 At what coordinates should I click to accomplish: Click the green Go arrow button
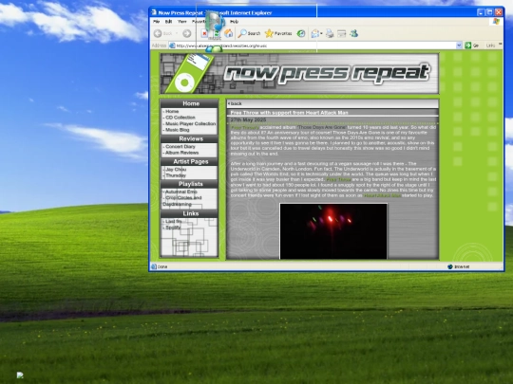tap(468, 46)
